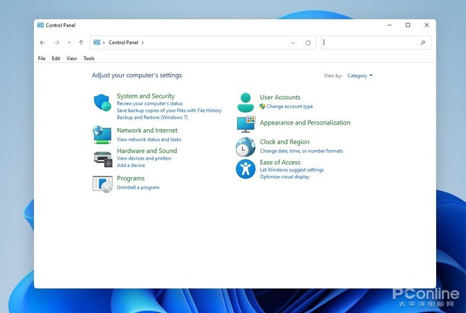Click Uninstall a program link
This screenshot has width=466, height=313.
pos(138,188)
